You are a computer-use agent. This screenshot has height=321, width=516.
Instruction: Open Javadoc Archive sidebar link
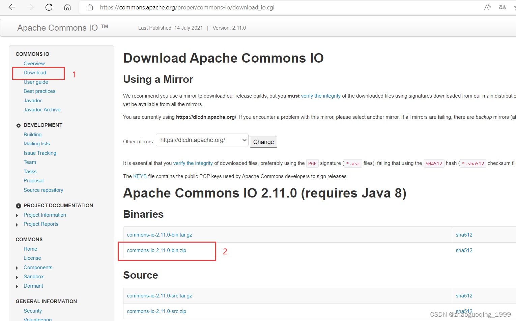point(42,110)
